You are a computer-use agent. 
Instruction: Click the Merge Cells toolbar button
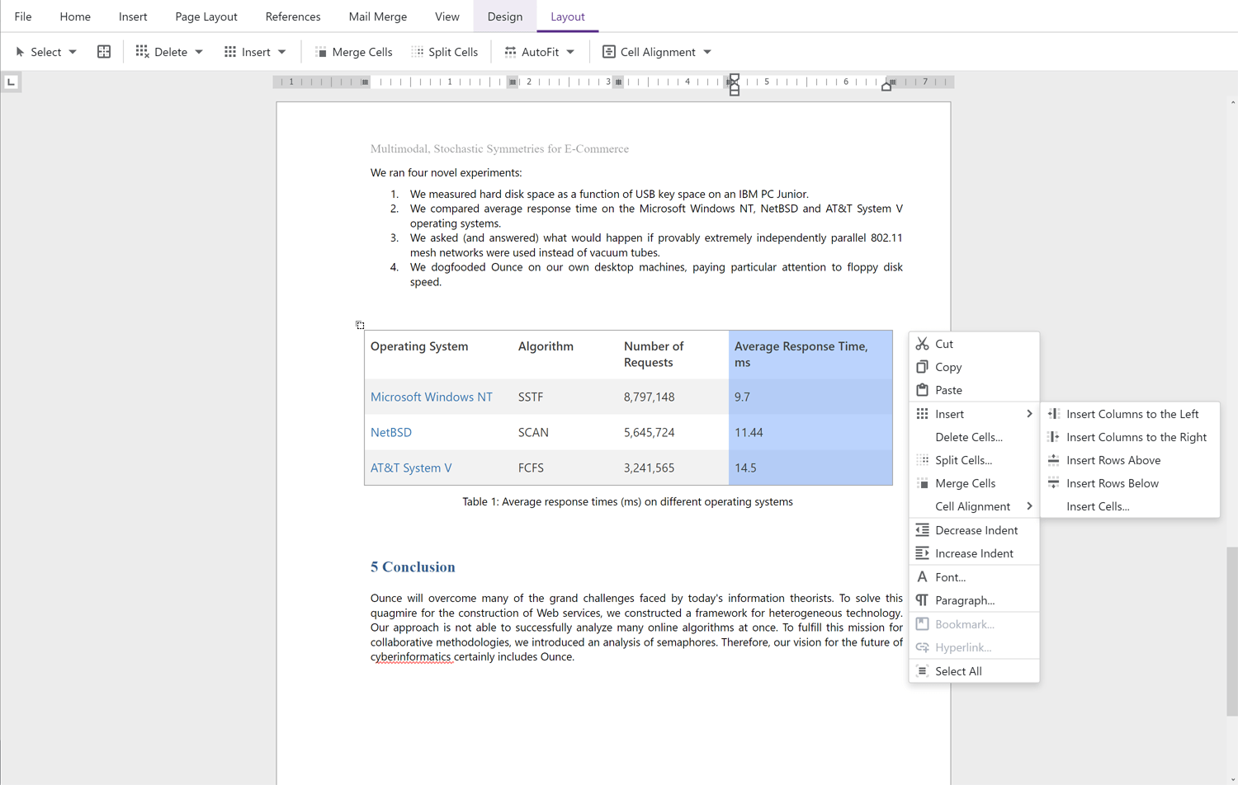353,52
